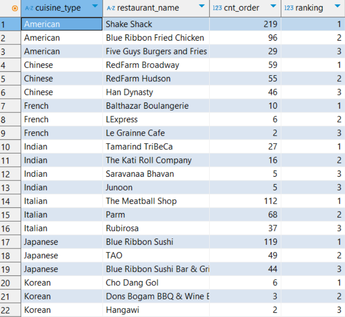The height and width of the screenshot is (317, 345).
Task: Click the LExpress cell
Action: [156, 120]
